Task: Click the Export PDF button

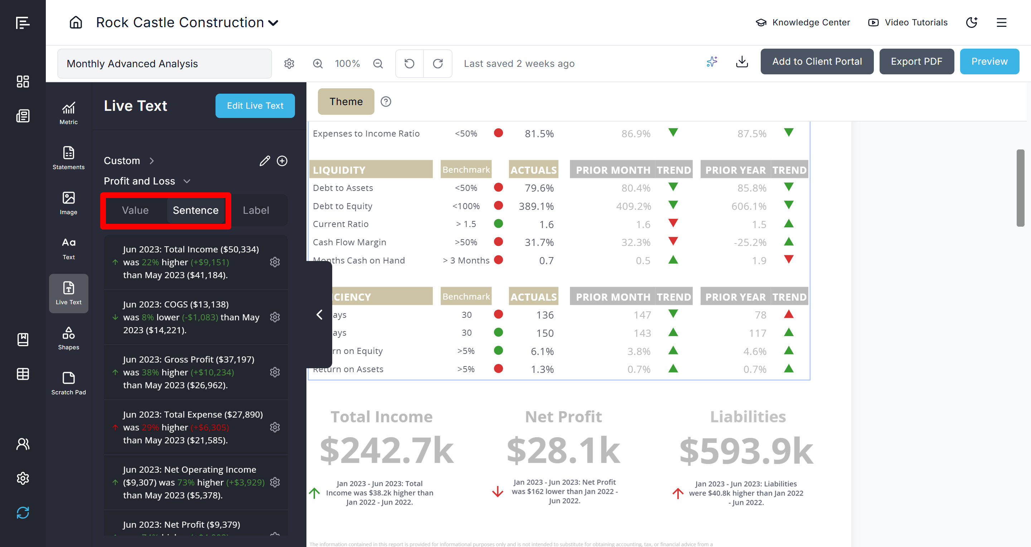Action: coord(916,61)
